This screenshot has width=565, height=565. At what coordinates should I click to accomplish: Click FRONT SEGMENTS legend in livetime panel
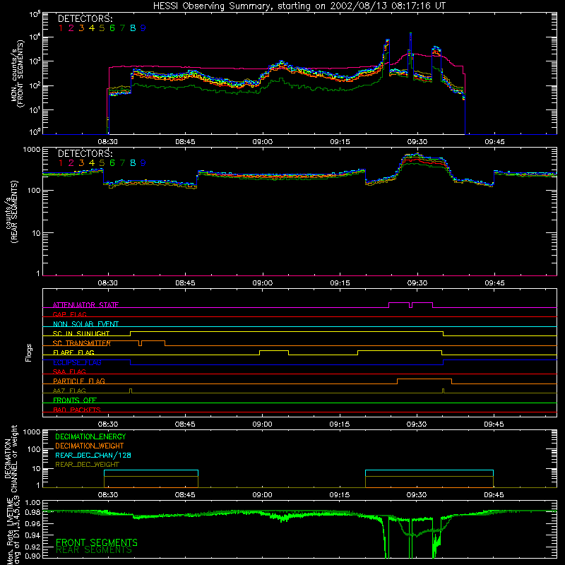[97, 542]
